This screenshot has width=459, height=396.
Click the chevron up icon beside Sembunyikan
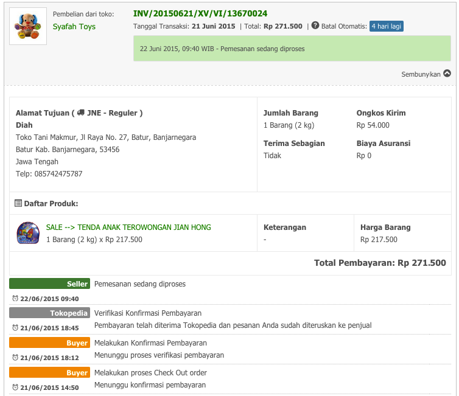(447, 74)
